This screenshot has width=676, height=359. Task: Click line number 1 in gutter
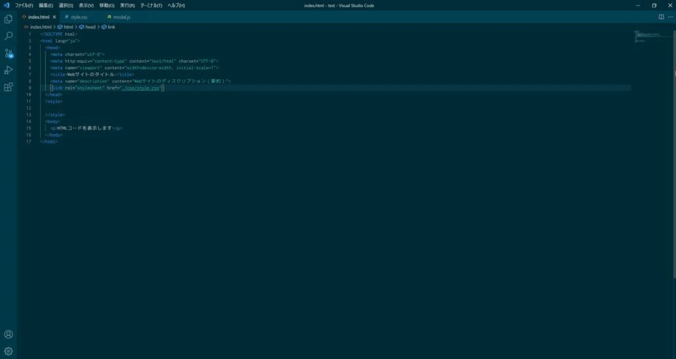(30, 34)
